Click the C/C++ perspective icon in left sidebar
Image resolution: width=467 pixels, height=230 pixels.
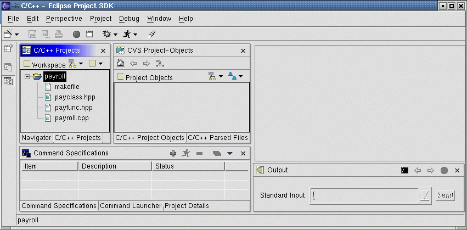(x=8, y=81)
